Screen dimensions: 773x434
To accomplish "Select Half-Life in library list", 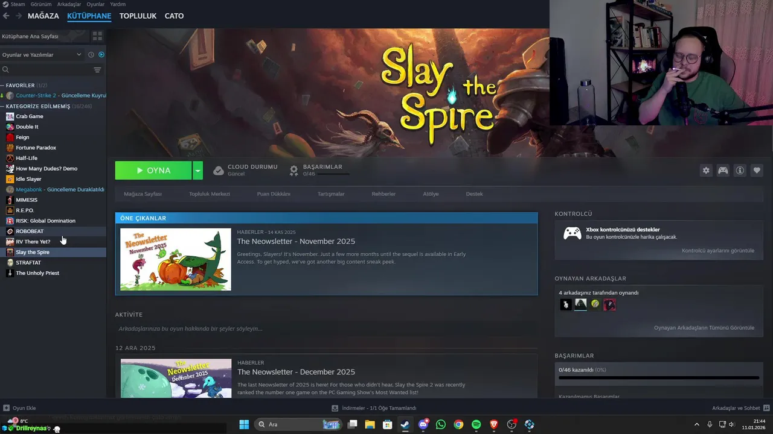I will point(53,158).
